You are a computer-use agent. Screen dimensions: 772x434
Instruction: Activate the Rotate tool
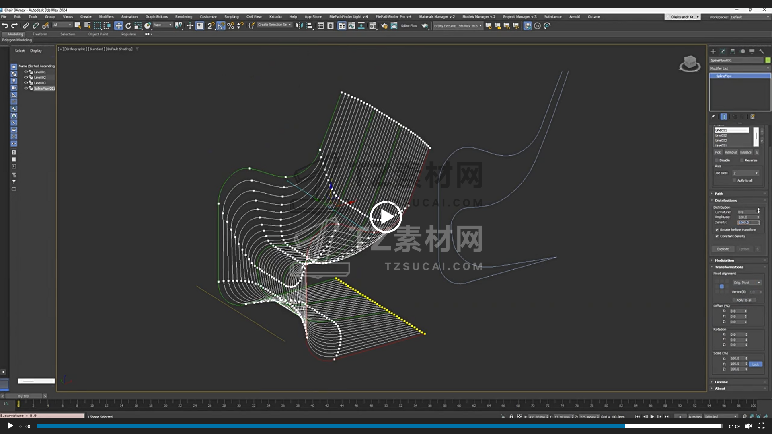[x=128, y=26]
